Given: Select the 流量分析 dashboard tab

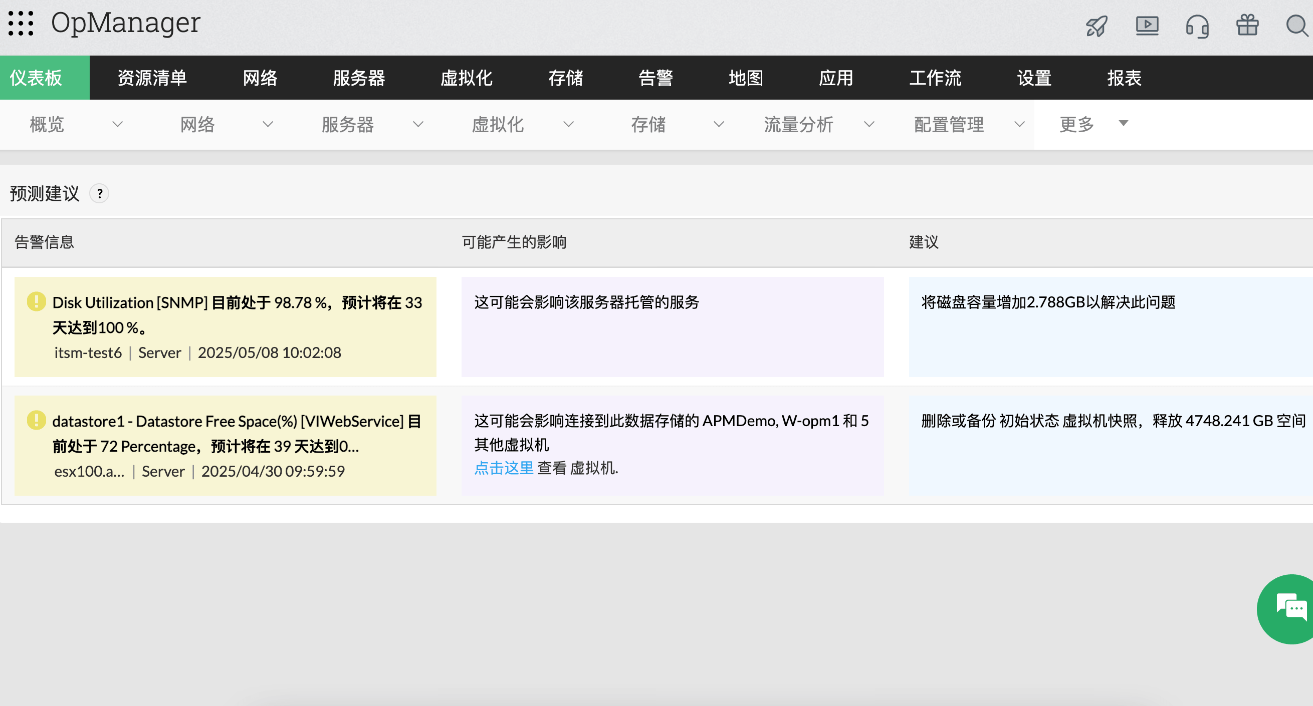Looking at the screenshot, I should click(x=799, y=124).
